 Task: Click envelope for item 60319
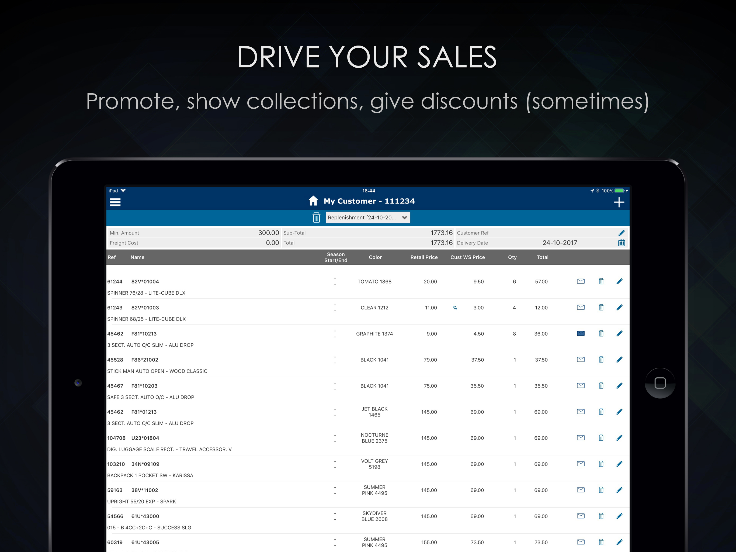(x=581, y=542)
